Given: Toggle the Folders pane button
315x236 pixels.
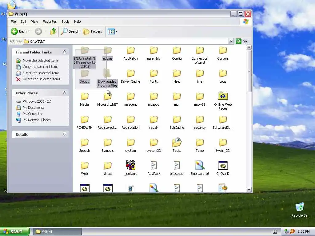Looking at the screenshot, I should pyautogui.click(x=93, y=31).
